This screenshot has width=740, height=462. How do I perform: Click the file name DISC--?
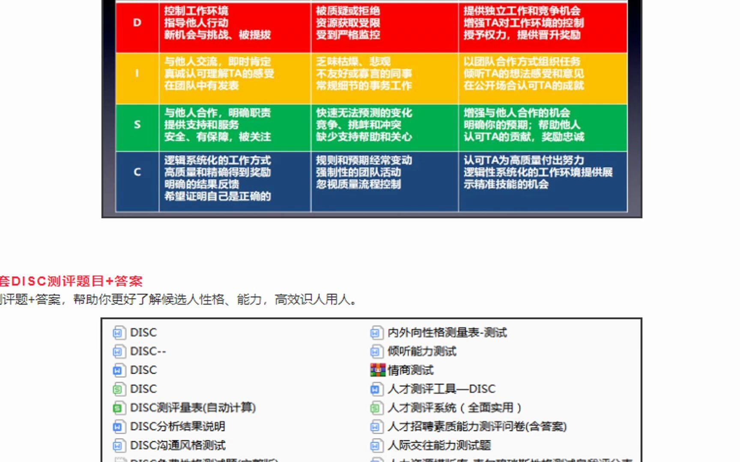(148, 351)
